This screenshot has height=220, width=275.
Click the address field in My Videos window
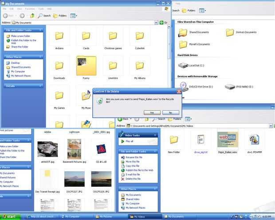pyautogui.click(x=198, y=126)
